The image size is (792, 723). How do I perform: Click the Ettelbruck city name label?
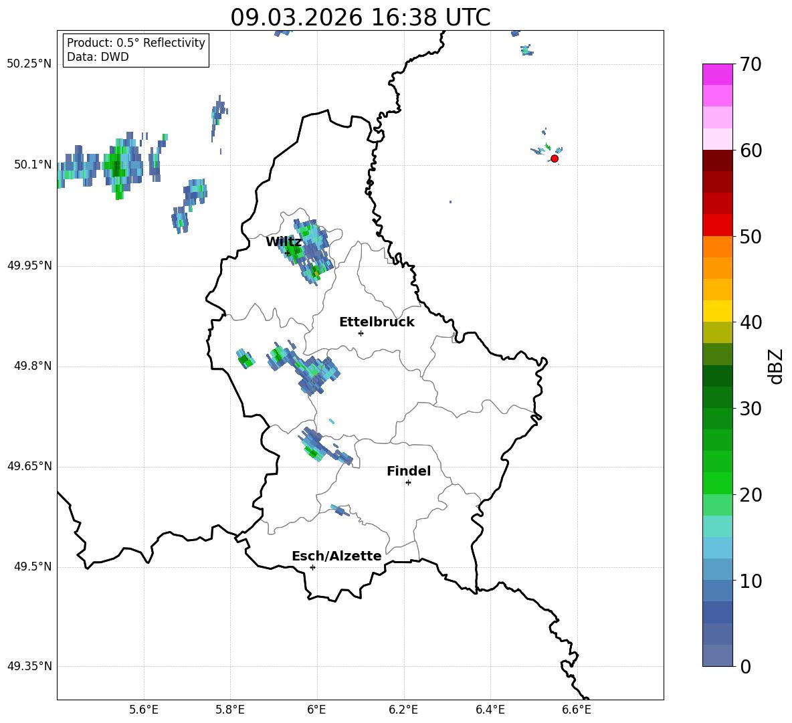377,322
